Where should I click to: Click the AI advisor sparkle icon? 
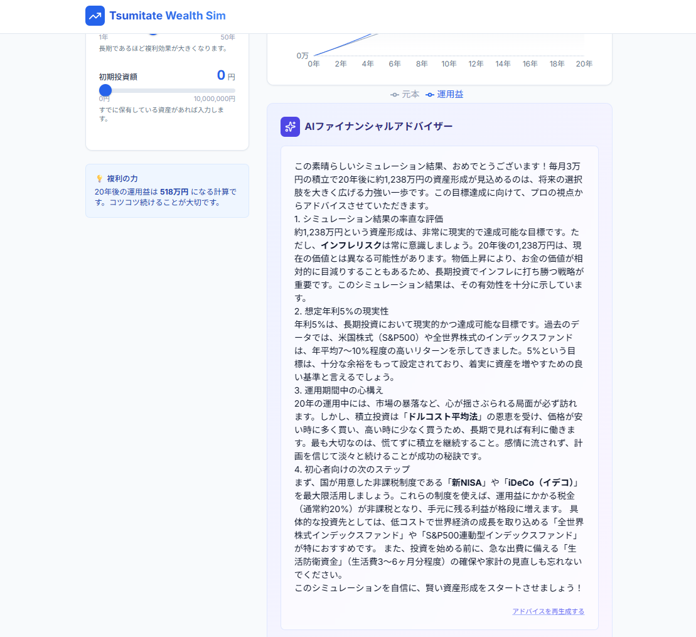[290, 127]
